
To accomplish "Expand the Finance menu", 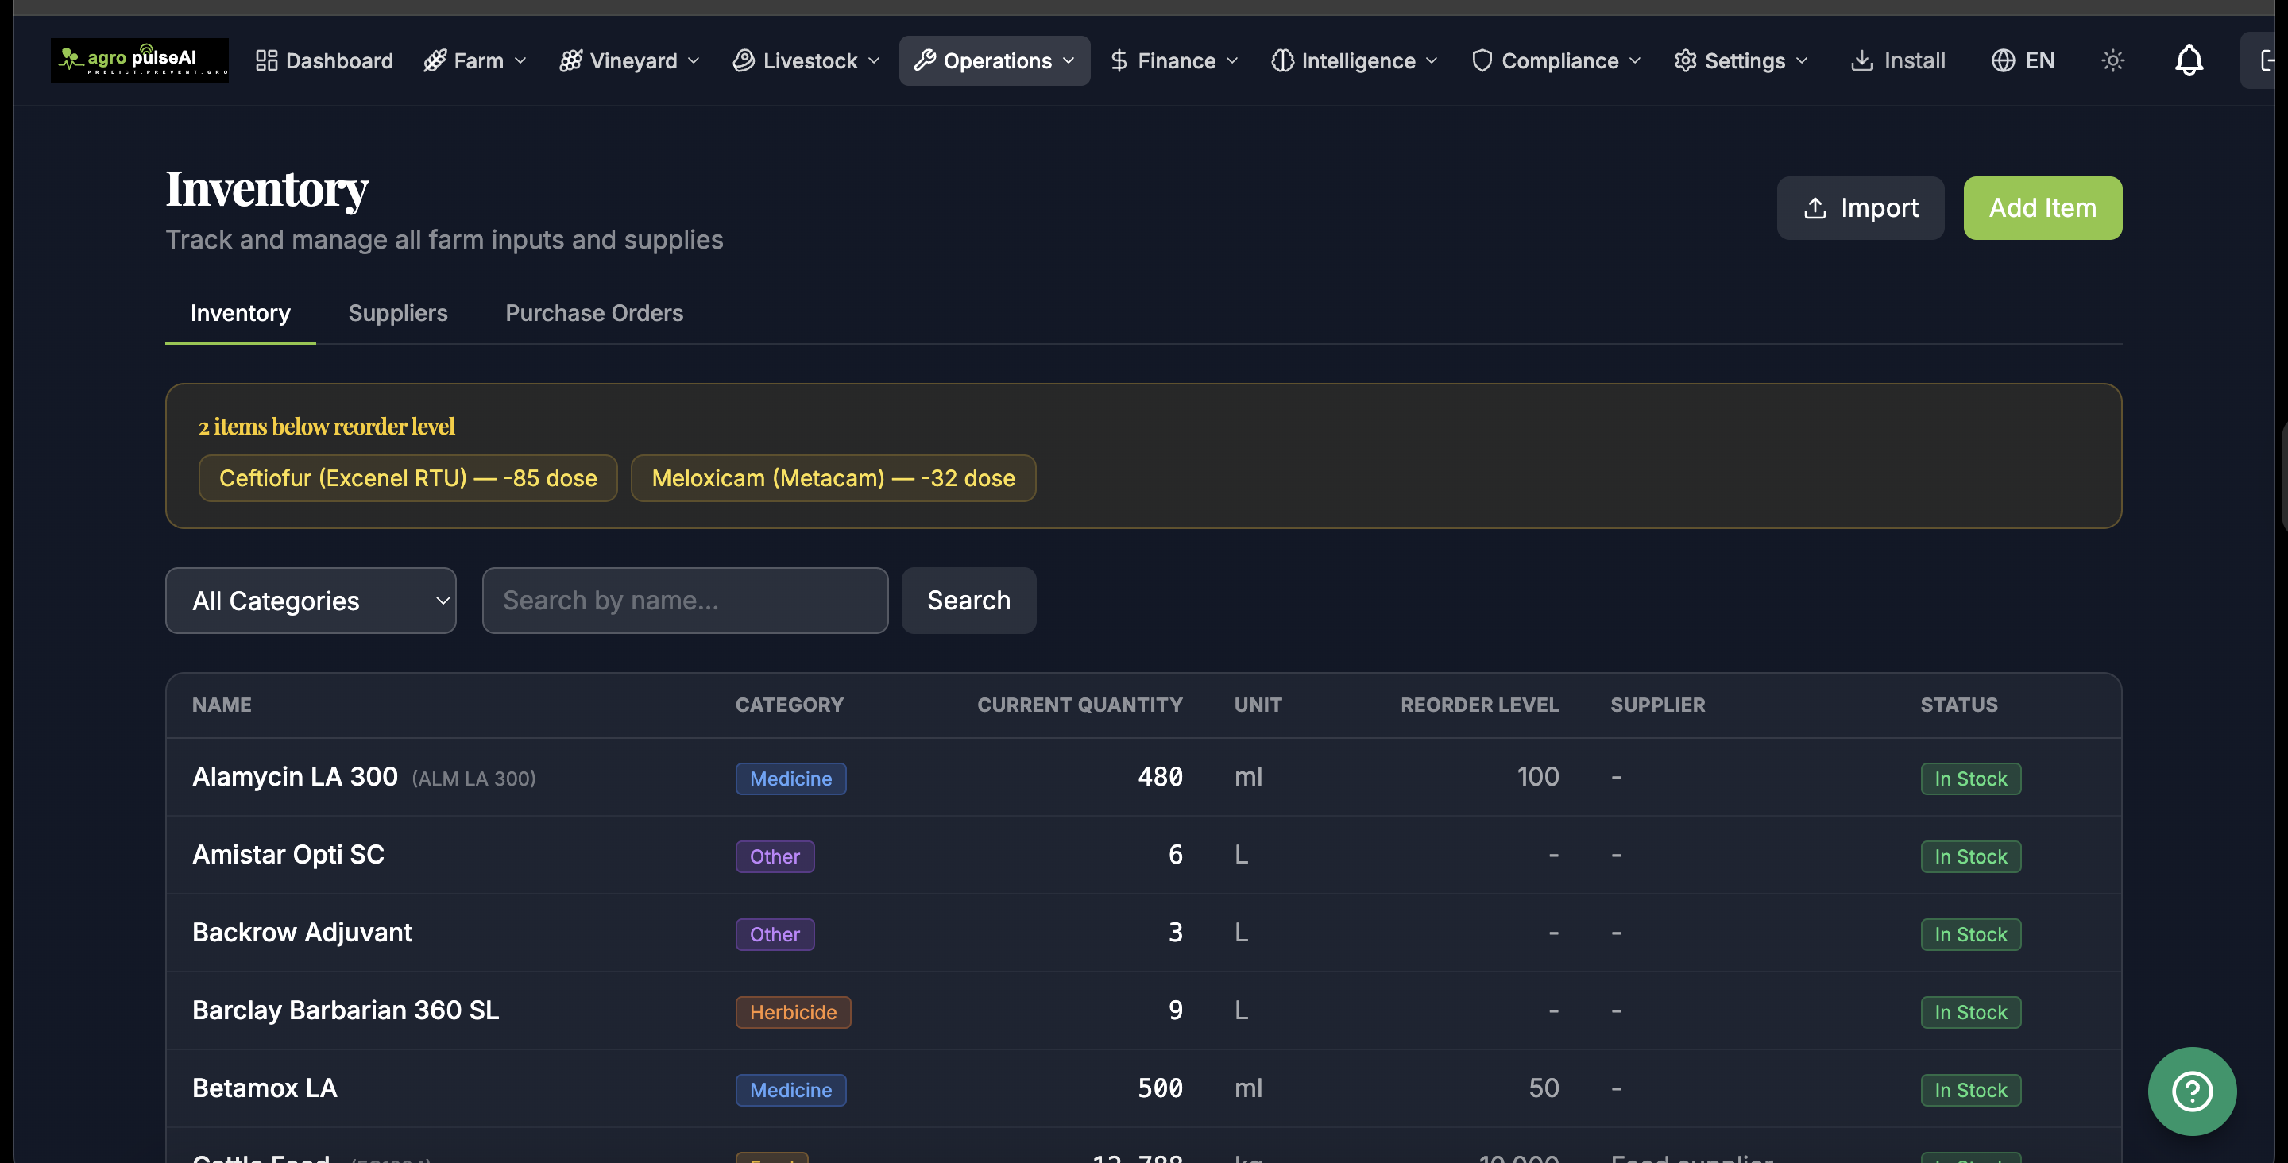I will [1174, 60].
